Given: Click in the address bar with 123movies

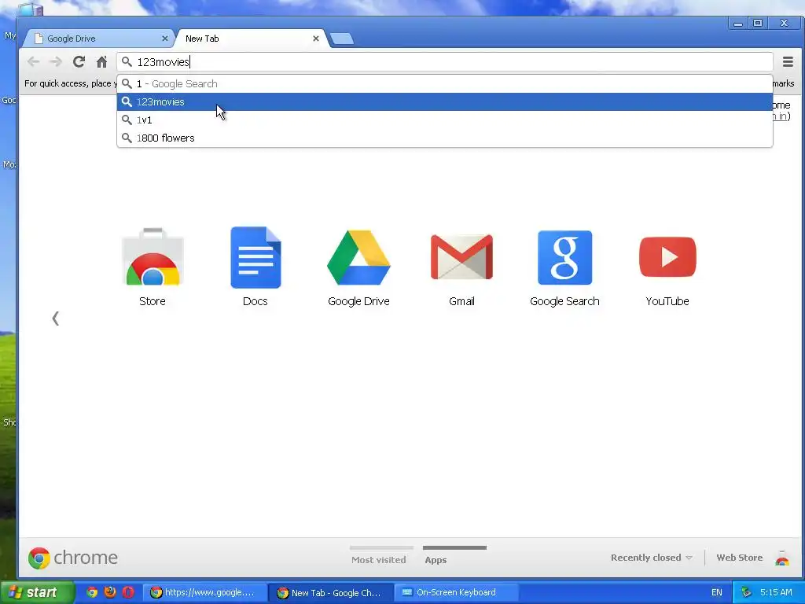Looking at the screenshot, I should tap(445, 62).
